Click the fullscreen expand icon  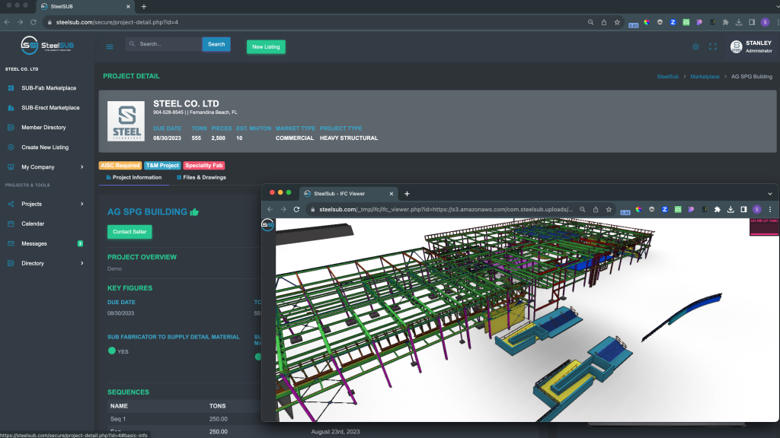[x=713, y=46]
